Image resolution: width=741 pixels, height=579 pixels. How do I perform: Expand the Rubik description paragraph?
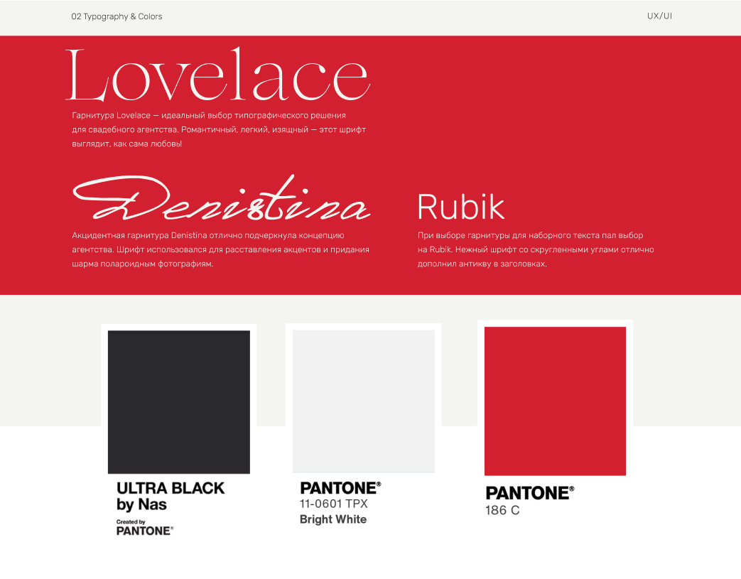pos(535,249)
